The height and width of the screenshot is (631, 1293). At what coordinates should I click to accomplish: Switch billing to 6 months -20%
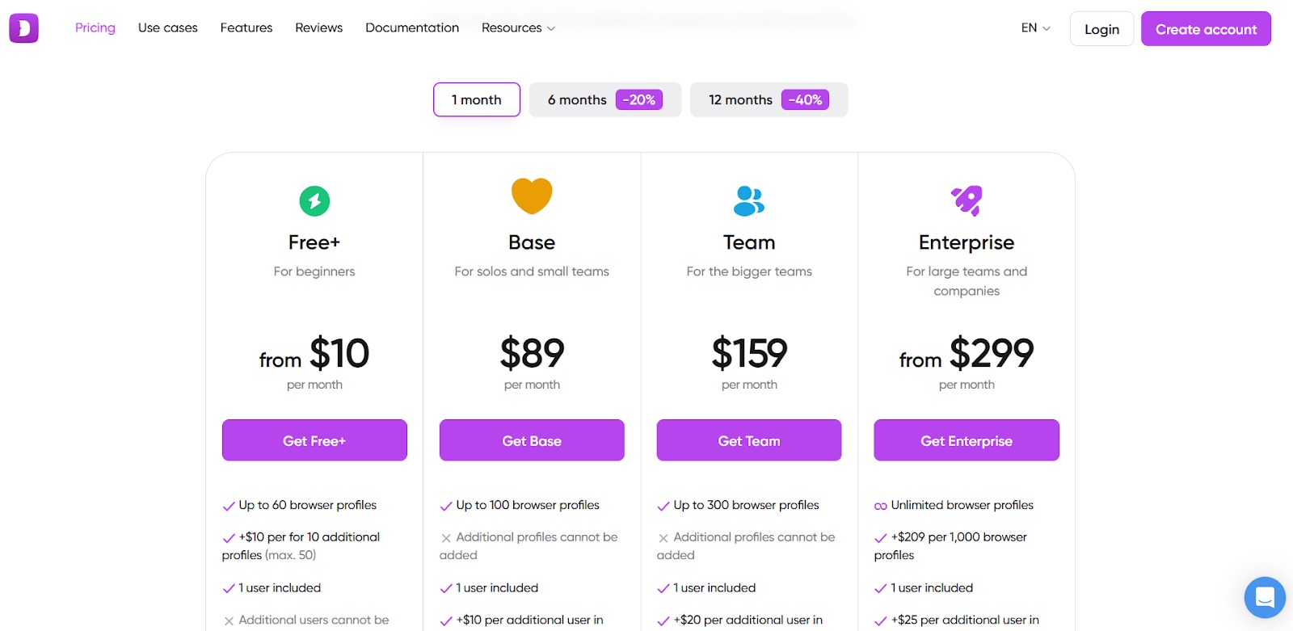(605, 99)
